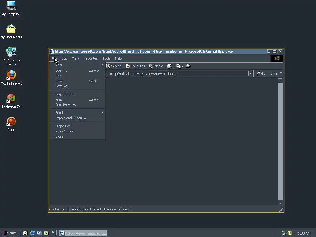Open the View menu
This screenshot has height=237, width=316.
point(75,58)
